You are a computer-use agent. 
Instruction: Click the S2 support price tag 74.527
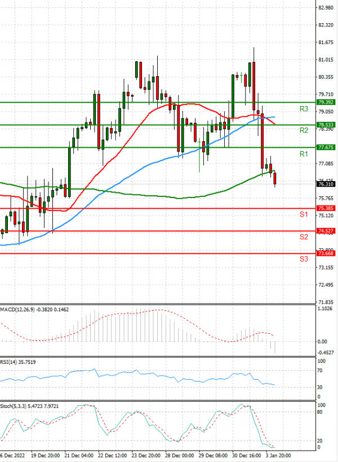pos(326,231)
